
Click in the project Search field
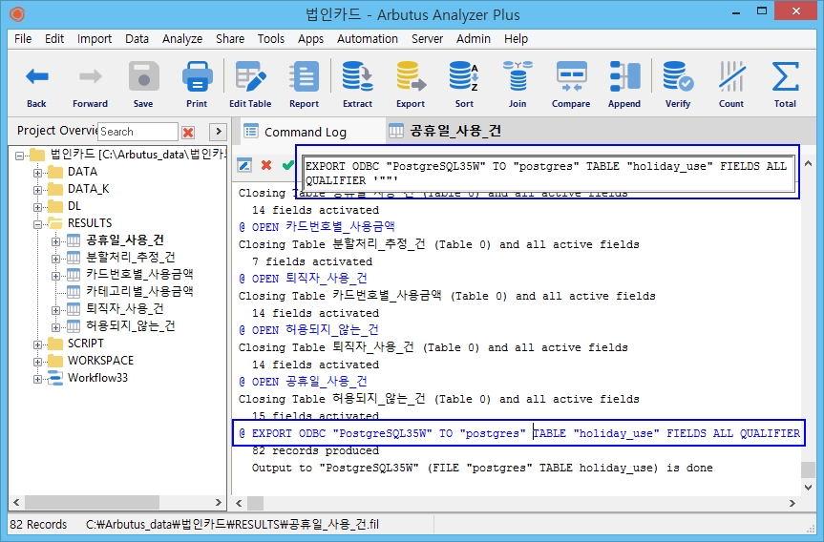coord(137,132)
